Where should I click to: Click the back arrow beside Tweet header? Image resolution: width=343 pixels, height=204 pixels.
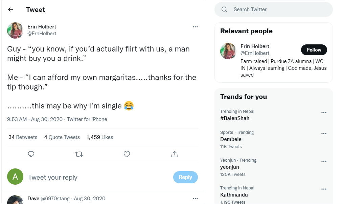coord(10,9)
